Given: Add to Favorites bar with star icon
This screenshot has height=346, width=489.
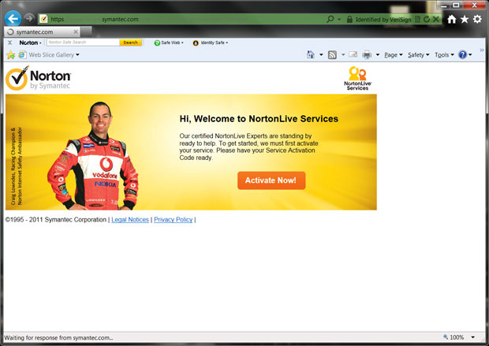Looking at the screenshot, I should coord(10,55).
